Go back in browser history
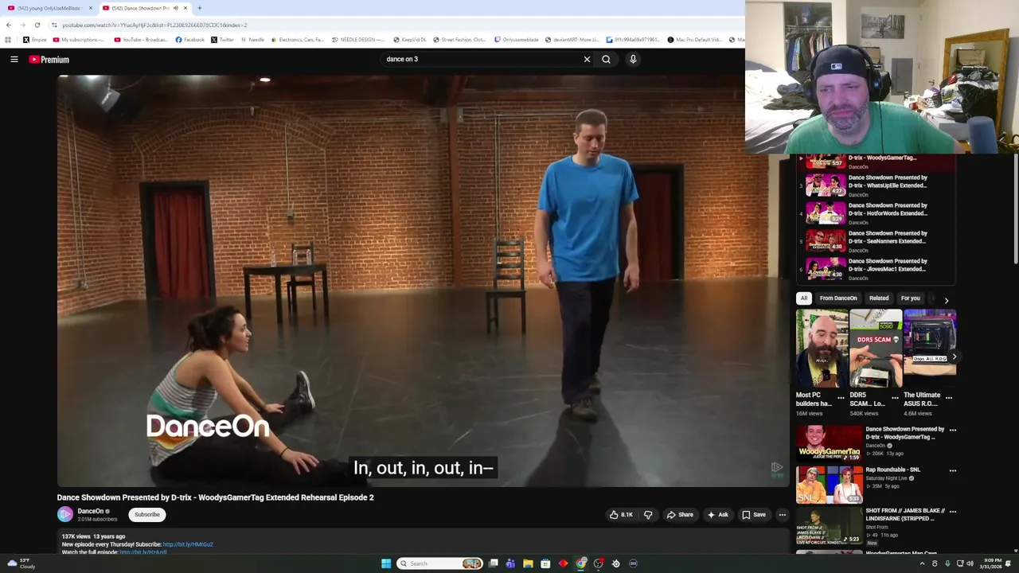The image size is (1019, 573). pyautogui.click(x=9, y=25)
